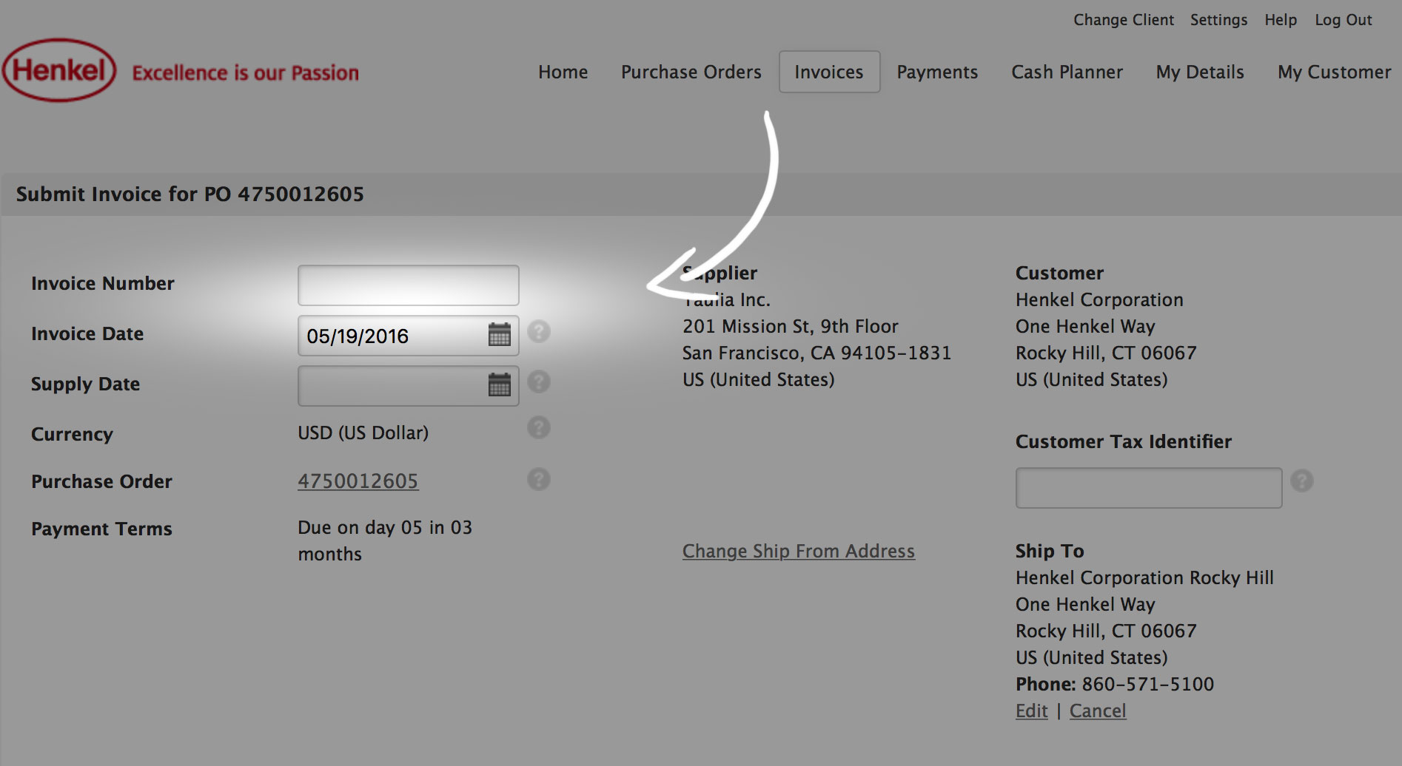
Task: Open purchase order 4750012605 link
Action: click(x=358, y=481)
